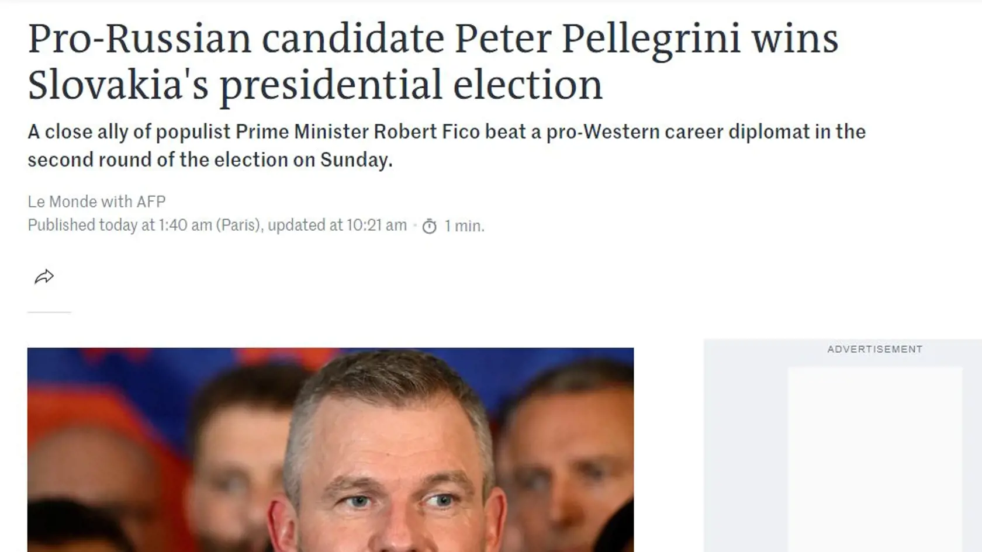982x552 pixels.
Task: Open the 'Le Monde with AFP' byline
Action: point(96,202)
